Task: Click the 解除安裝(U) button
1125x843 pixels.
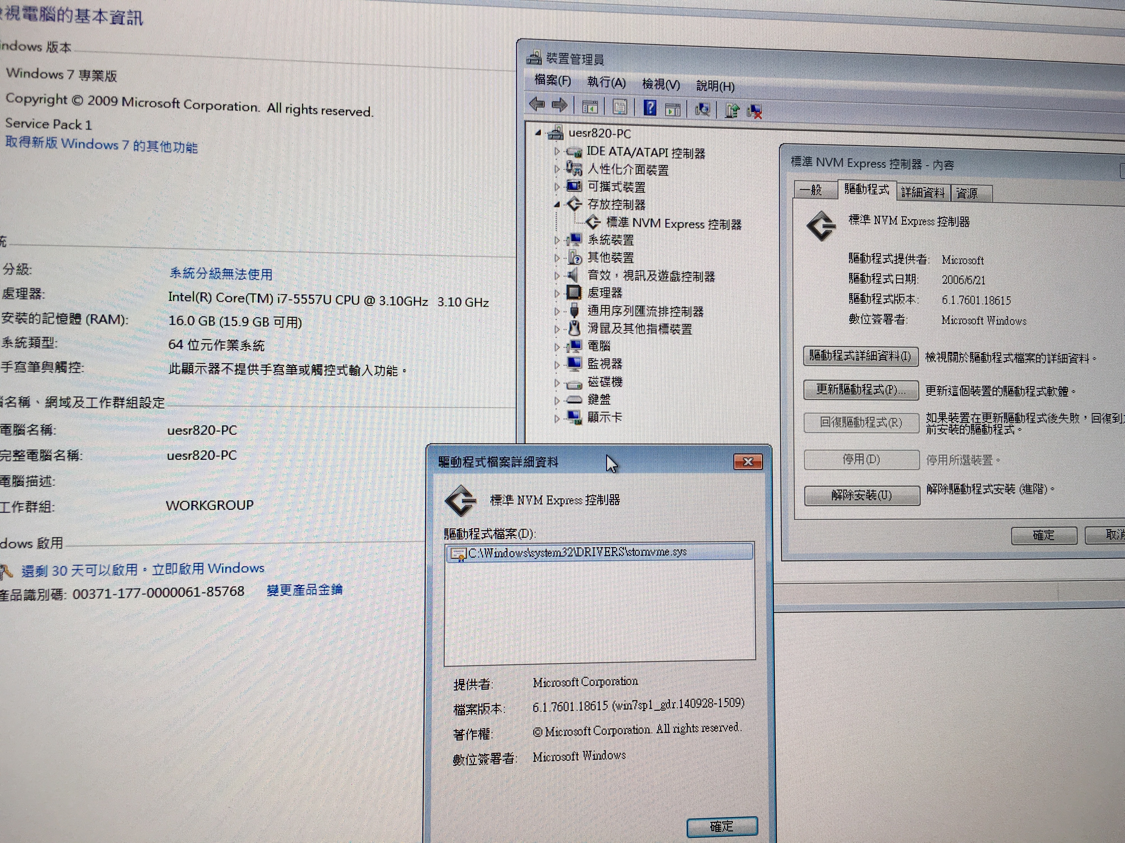Action: click(x=862, y=495)
